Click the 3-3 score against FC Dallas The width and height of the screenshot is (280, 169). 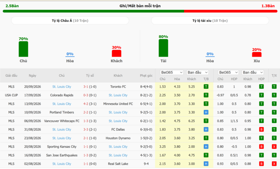click(x=86, y=129)
